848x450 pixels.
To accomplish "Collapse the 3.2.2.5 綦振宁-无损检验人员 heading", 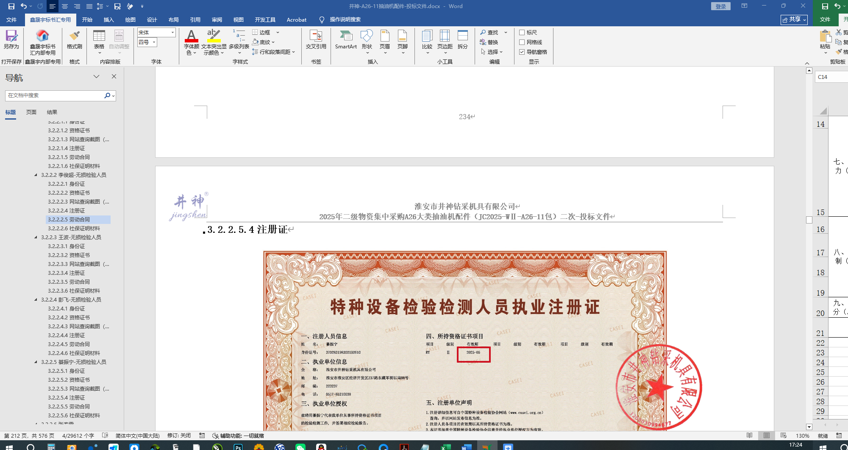I will pos(36,362).
